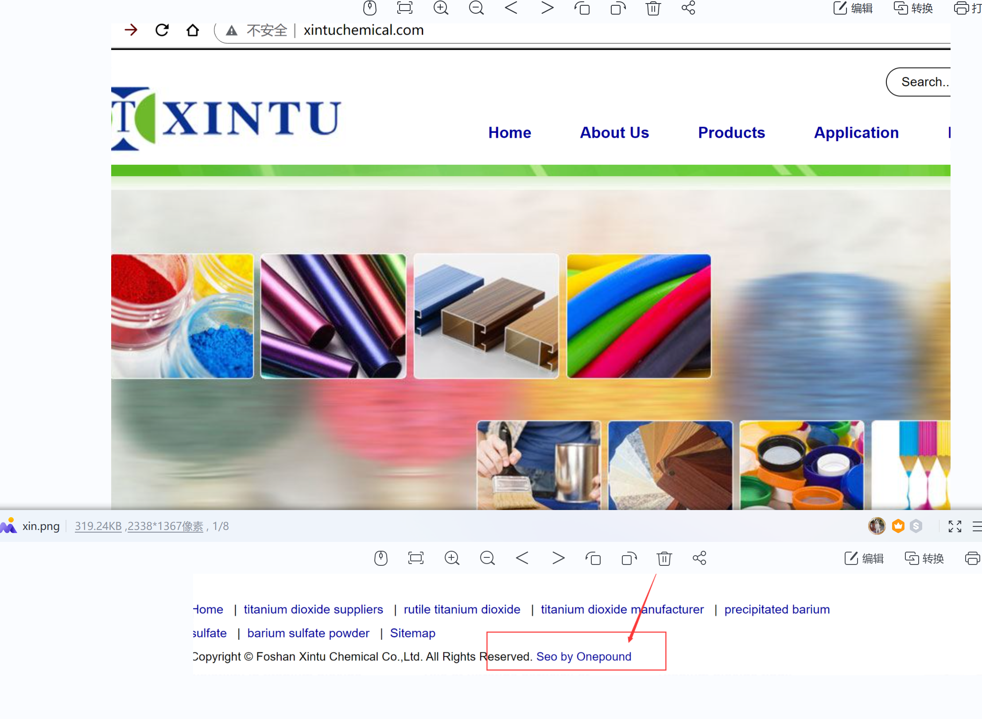
Task: Select the colored pencils thumbnail
Action: point(911,465)
